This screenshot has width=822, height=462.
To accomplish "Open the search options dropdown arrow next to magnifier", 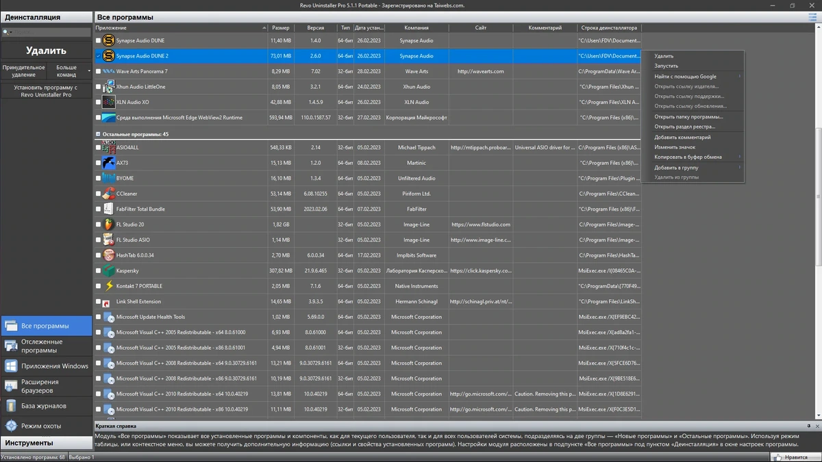I will click(x=11, y=32).
